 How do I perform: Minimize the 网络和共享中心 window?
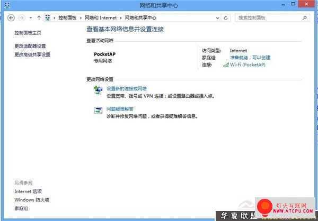point(284,5)
